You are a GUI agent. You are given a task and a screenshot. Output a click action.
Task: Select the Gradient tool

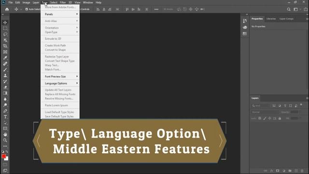coord(5,93)
